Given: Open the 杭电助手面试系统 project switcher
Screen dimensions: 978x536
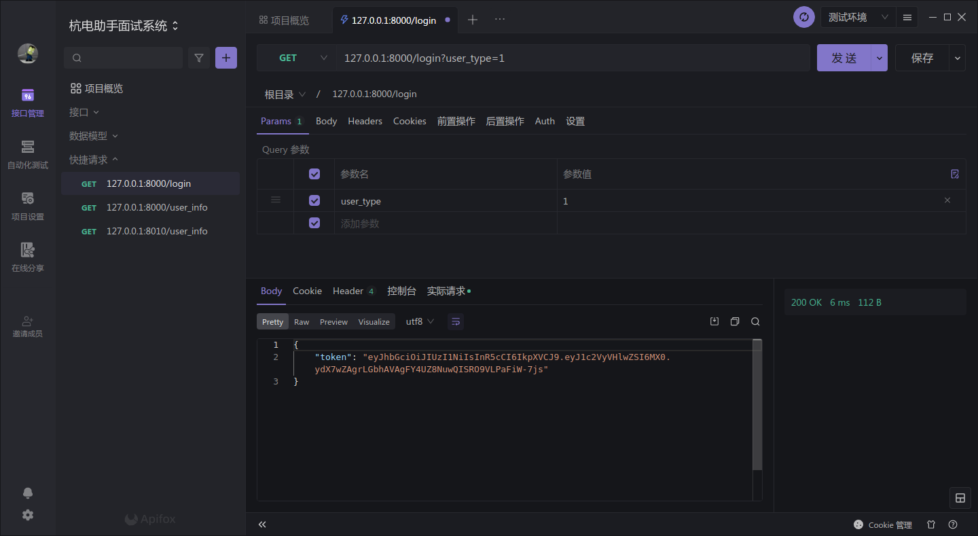Looking at the screenshot, I should point(124,26).
